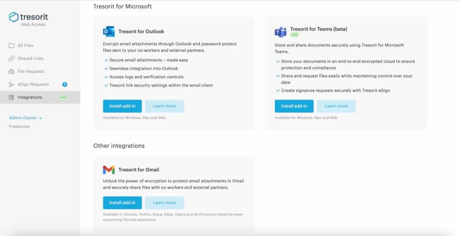Click the eSign Requests notification badge
The image size is (459, 236).
65,85
